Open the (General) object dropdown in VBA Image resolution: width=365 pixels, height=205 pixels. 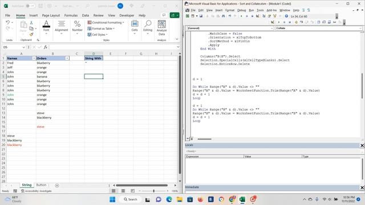coord(271,28)
